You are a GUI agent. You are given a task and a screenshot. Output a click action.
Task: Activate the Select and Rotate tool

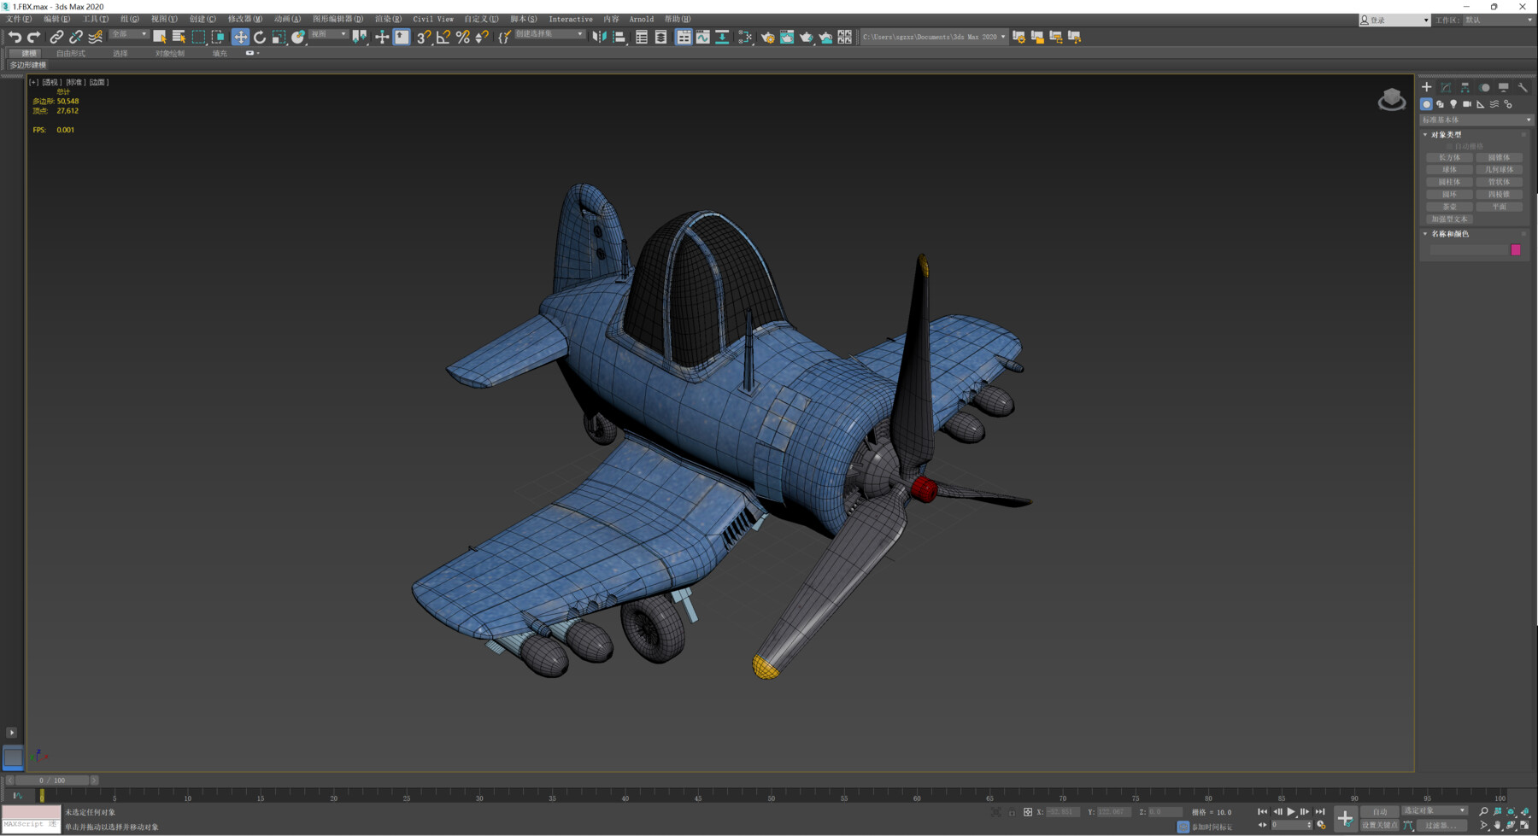(x=260, y=37)
